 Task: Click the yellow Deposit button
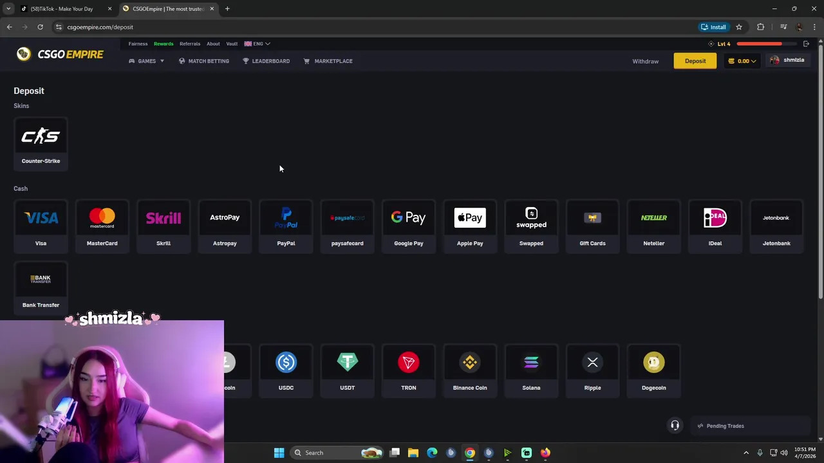click(x=695, y=61)
